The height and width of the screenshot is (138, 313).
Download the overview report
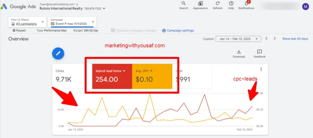(239, 54)
